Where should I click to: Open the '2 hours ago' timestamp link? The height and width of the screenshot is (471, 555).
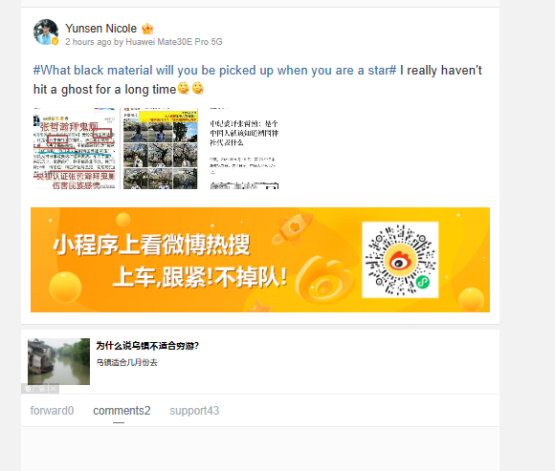(88, 42)
